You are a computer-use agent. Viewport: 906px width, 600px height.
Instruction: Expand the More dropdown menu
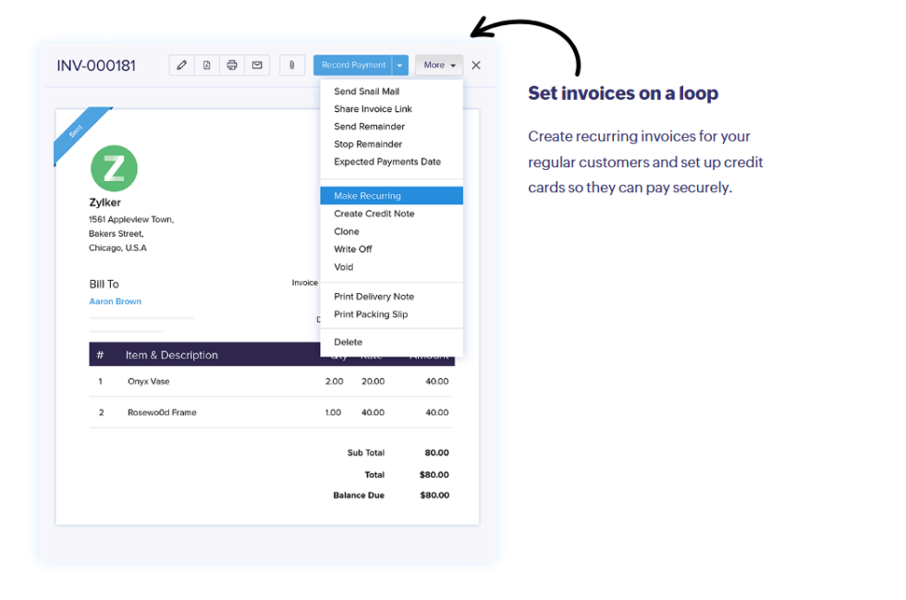tap(437, 65)
